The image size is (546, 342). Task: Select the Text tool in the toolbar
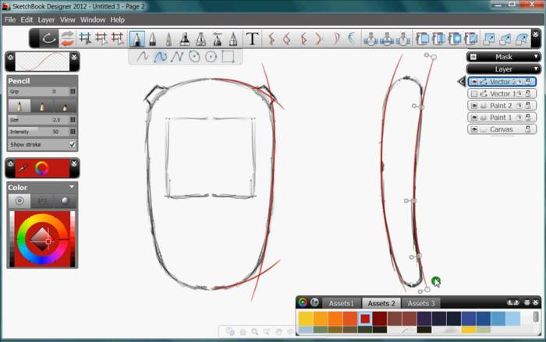point(252,38)
